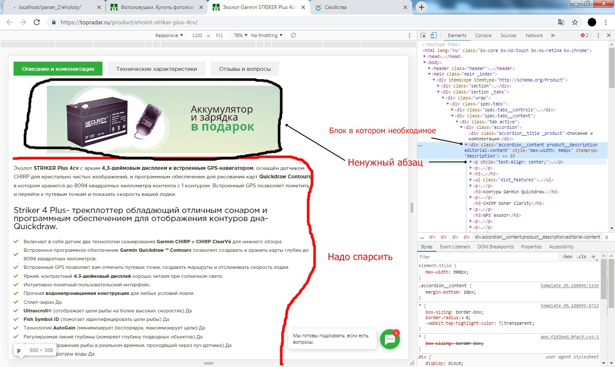The height and width of the screenshot is (367, 615).
Task: Click the translate page icon in address bar
Action: coord(561,22)
